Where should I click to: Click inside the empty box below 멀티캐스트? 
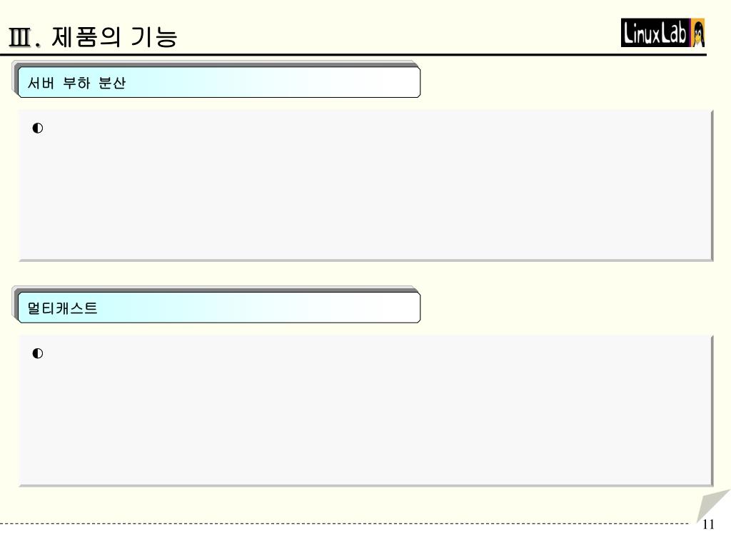click(x=365, y=410)
